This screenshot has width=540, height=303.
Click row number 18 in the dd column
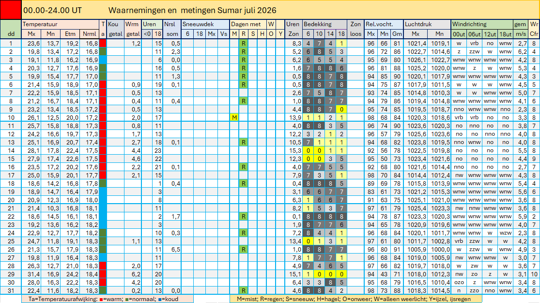point(11,183)
